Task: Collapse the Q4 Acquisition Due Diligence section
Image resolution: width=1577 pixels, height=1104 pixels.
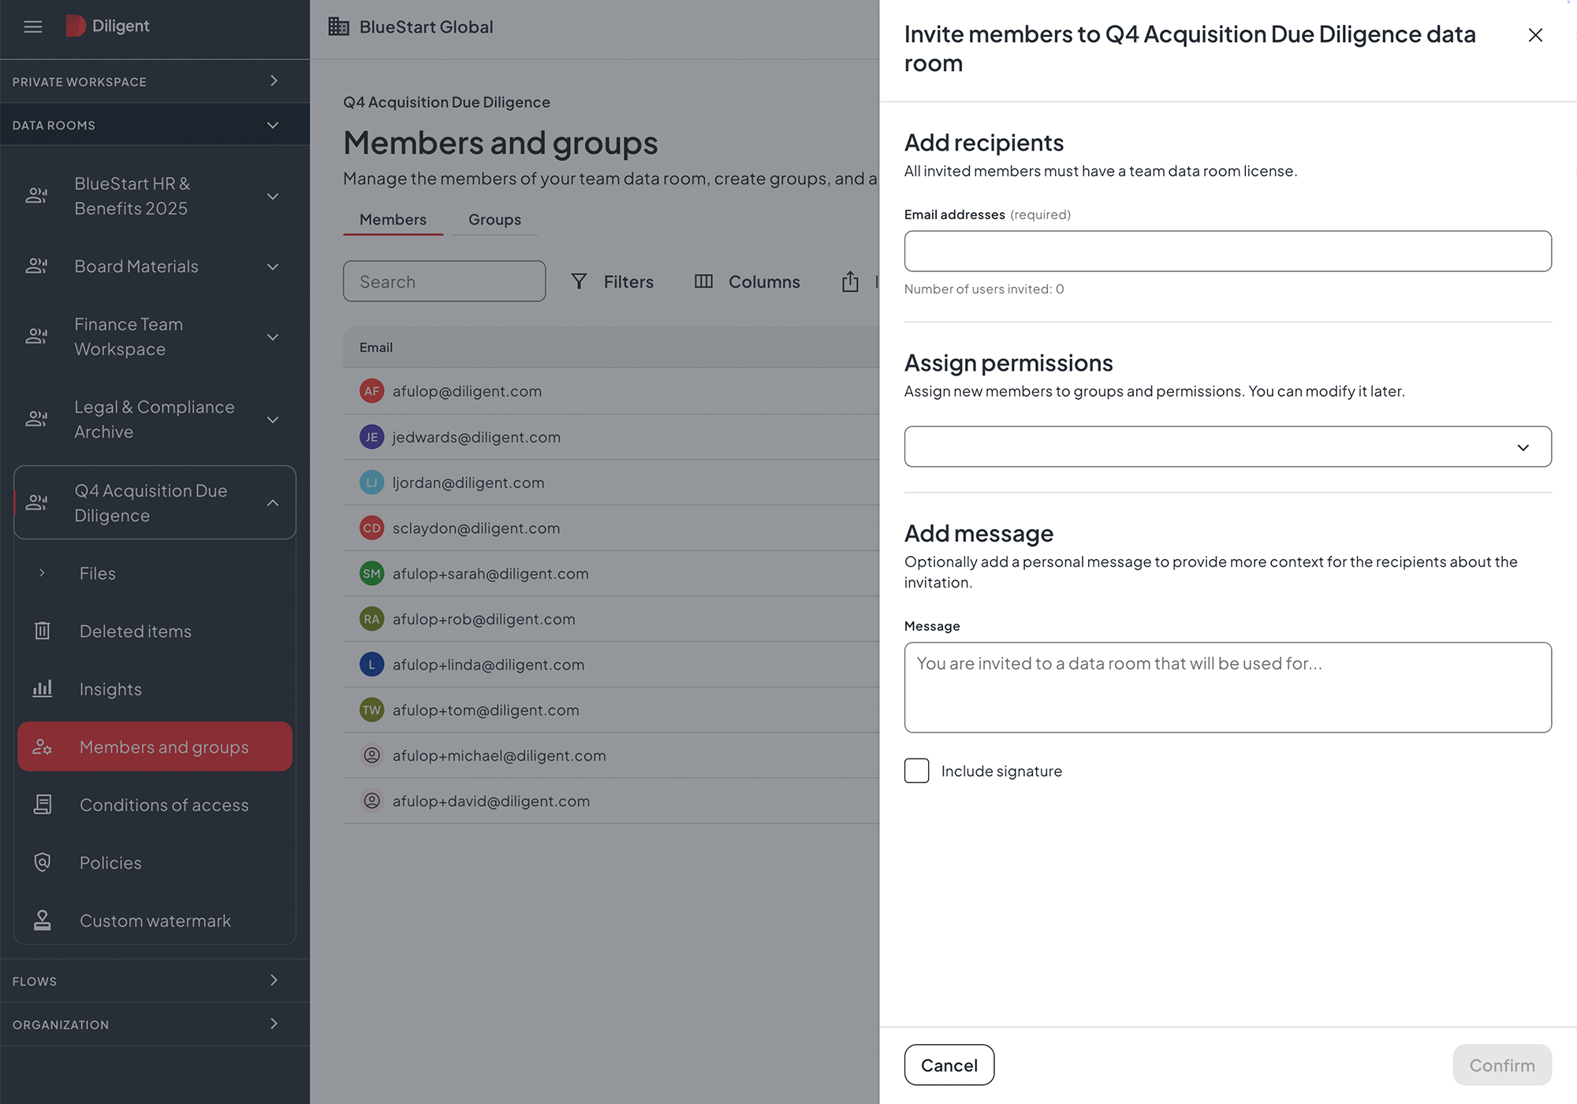Action: (x=273, y=502)
